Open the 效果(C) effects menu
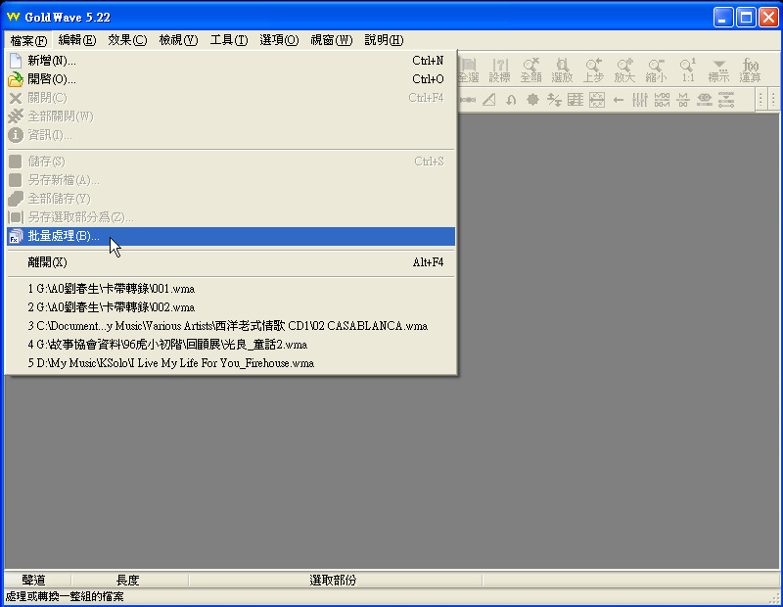Viewport: 783px width, 607px height. [127, 40]
